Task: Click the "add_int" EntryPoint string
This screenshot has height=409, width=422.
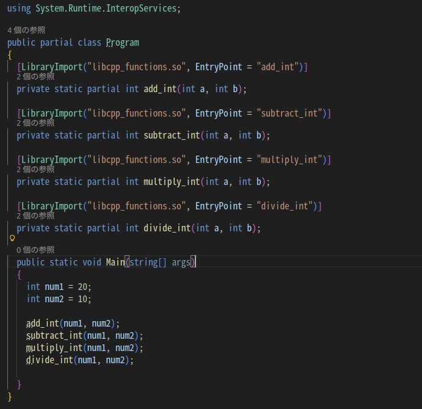Action: pos(277,67)
